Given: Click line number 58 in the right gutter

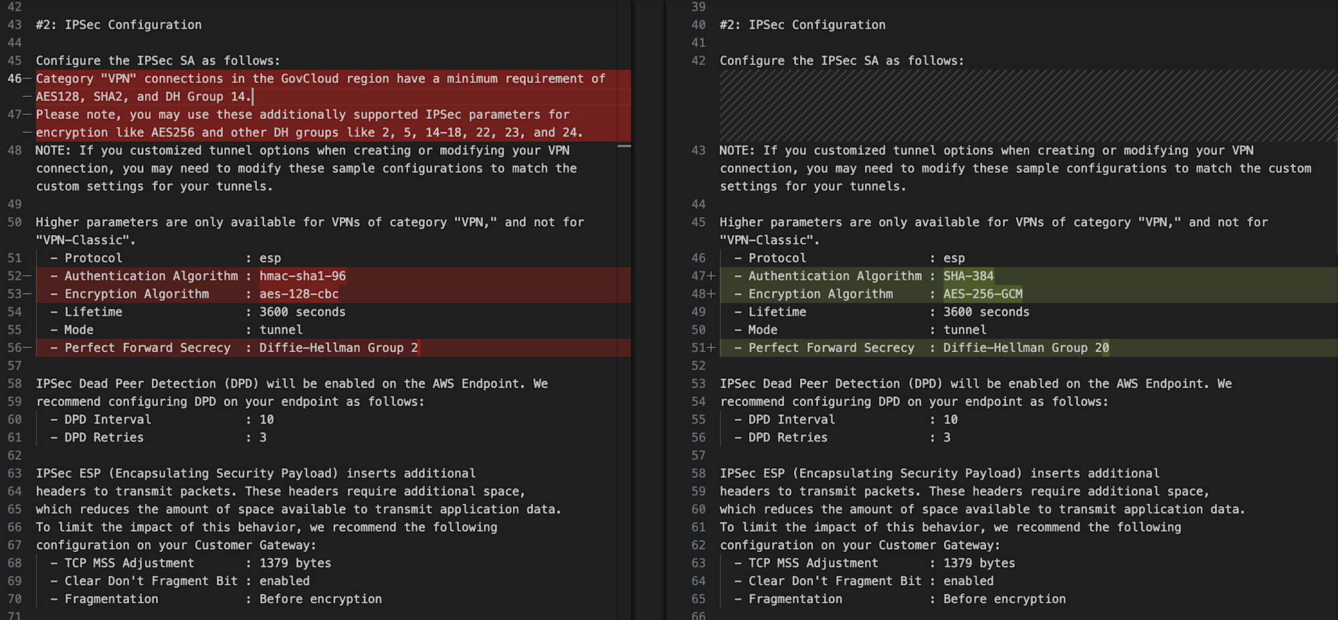Looking at the screenshot, I should click(x=698, y=474).
